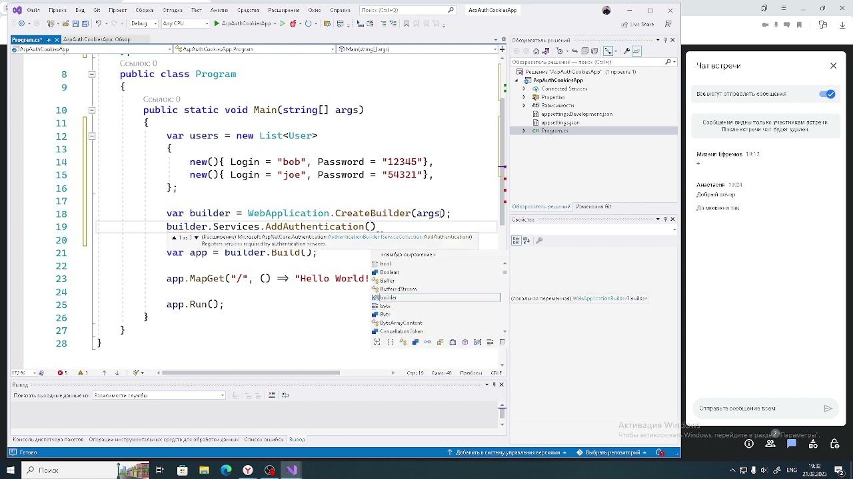Click the user account avatar in title bar
This screenshot has height=479, width=853.
point(606,11)
